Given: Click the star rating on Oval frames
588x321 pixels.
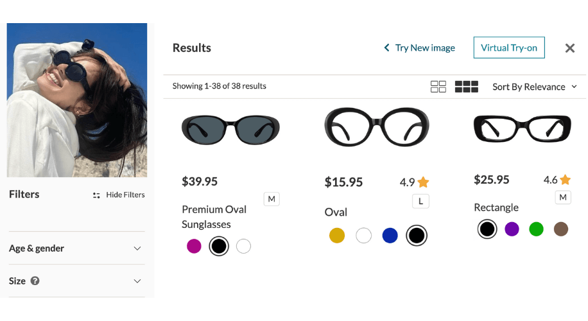Looking at the screenshot, I should [415, 182].
